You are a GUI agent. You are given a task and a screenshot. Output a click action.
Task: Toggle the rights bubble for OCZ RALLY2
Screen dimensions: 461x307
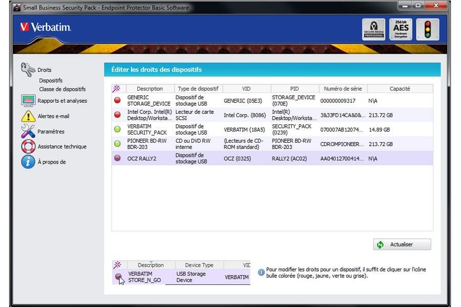pos(117,158)
